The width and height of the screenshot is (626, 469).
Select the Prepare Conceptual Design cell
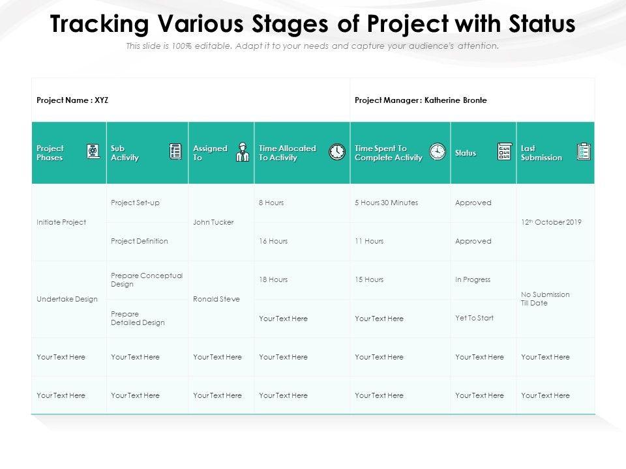tap(147, 279)
